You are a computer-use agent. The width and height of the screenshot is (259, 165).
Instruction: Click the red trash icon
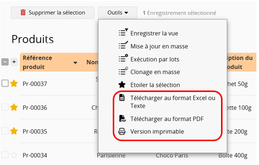click(23, 13)
